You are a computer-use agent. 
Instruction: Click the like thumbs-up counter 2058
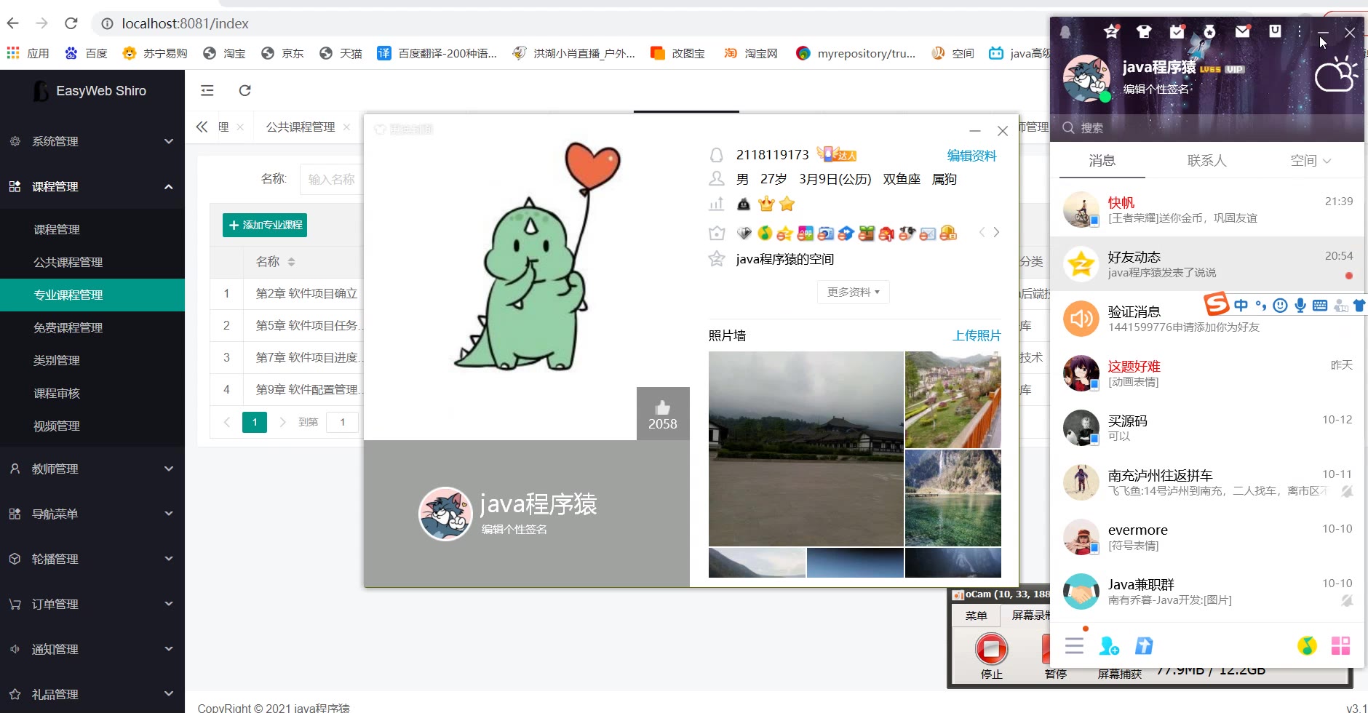pyautogui.click(x=663, y=414)
